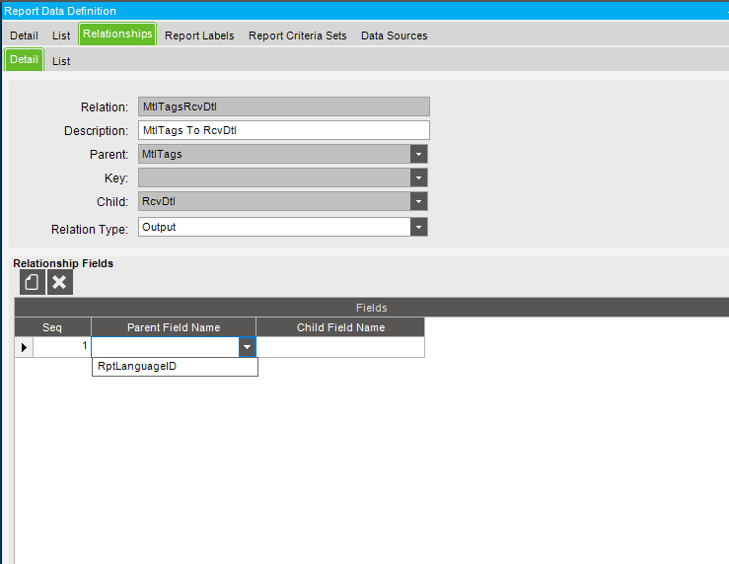Open the Child dropdown arrow
The height and width of the screenshot is (564, 729).
pos(418,201)
